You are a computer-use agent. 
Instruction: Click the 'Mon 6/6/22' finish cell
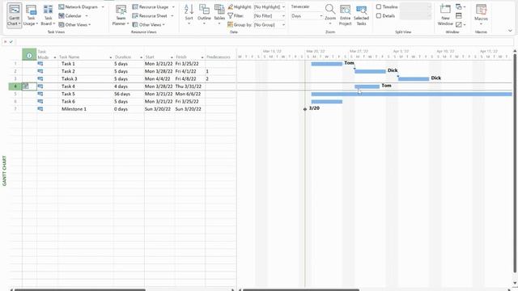pyautogui.click(x=190, y=94)
